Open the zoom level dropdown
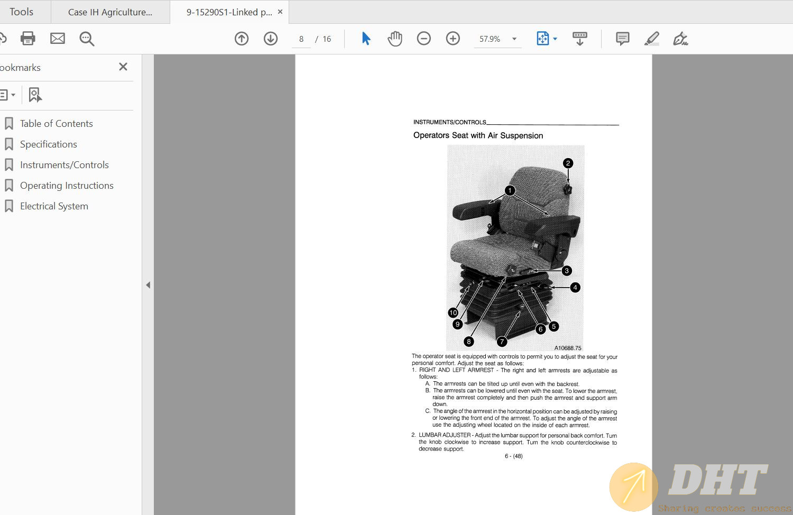 pos(514,39)
